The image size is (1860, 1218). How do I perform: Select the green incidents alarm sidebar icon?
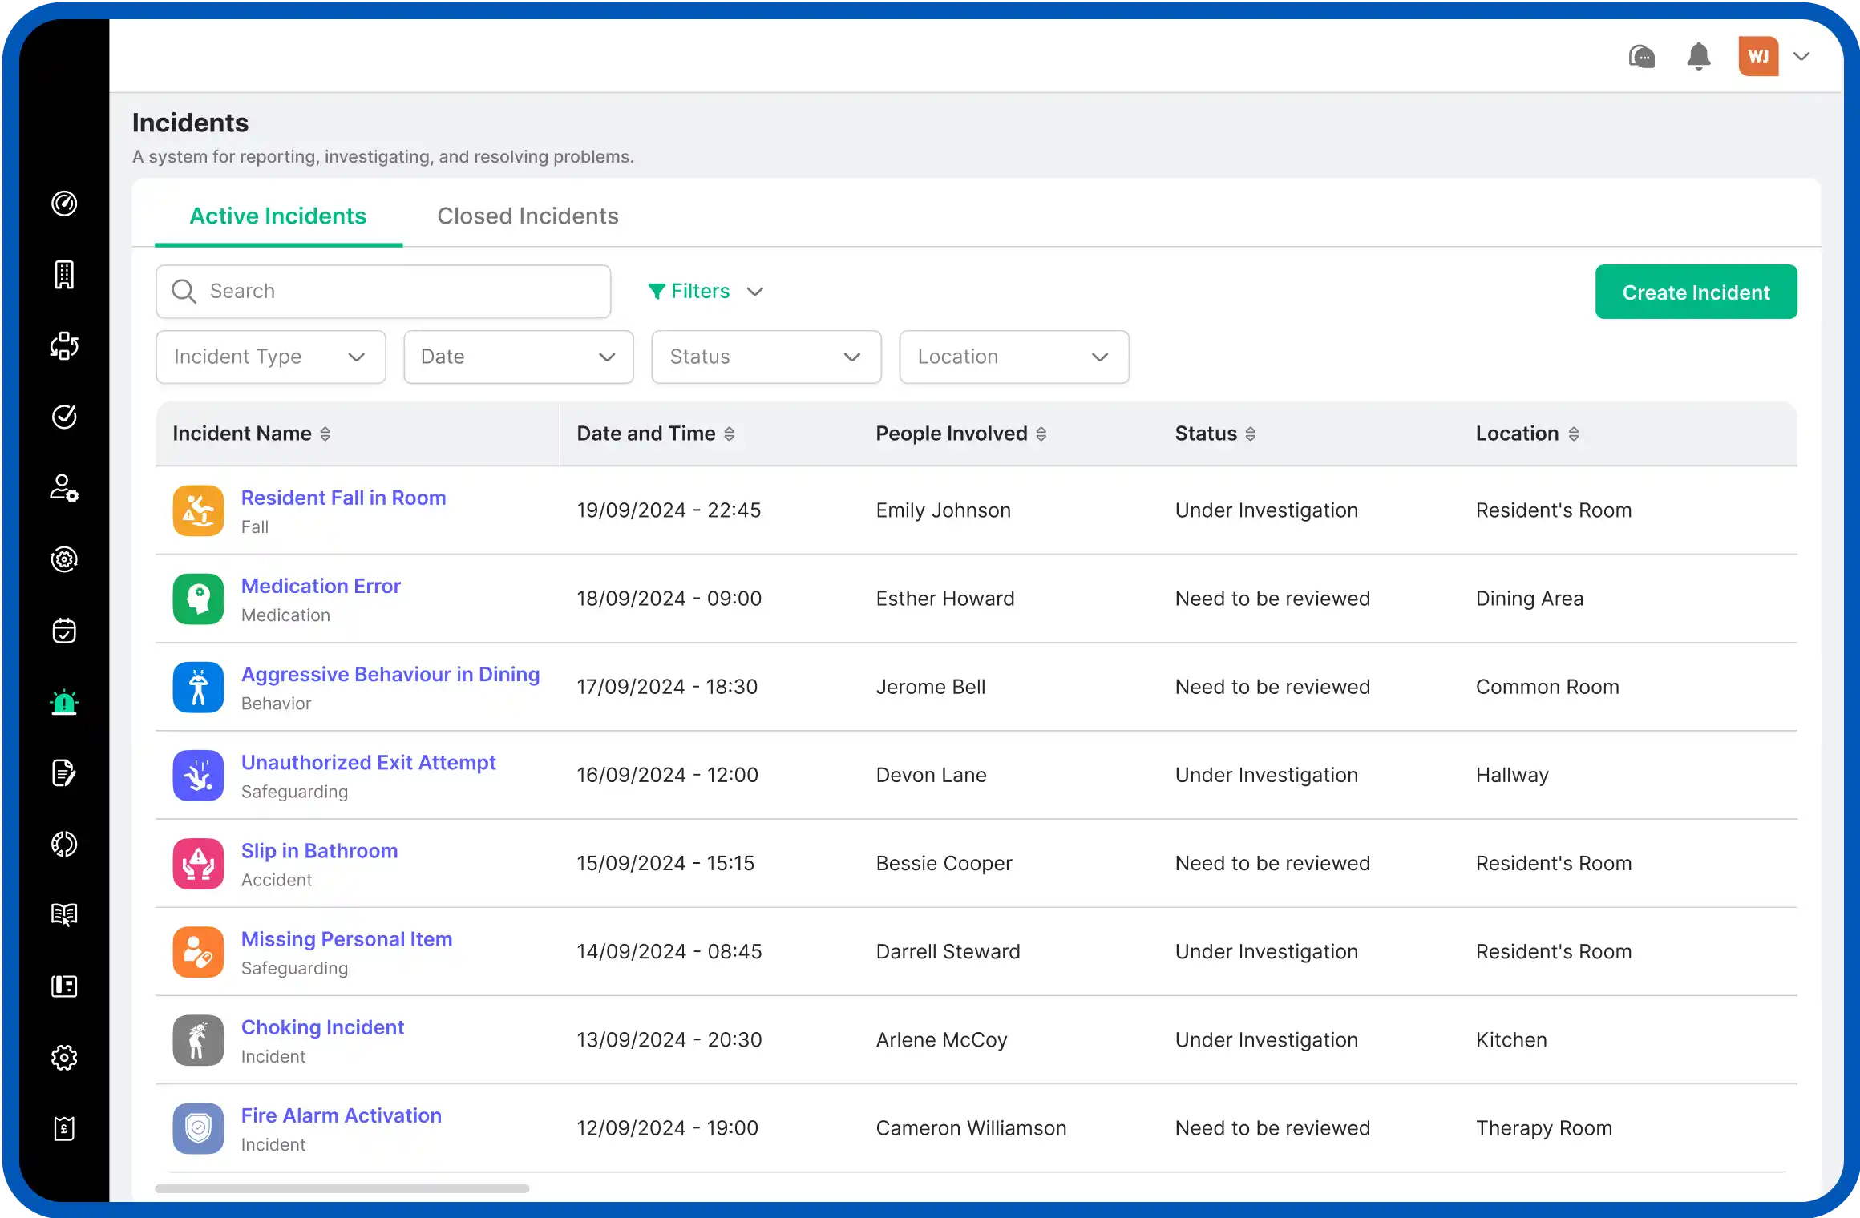point(64,702)
